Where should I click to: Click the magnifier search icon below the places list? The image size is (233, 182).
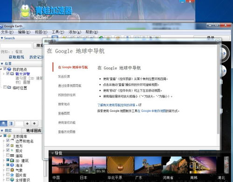[x=4, y=124]
